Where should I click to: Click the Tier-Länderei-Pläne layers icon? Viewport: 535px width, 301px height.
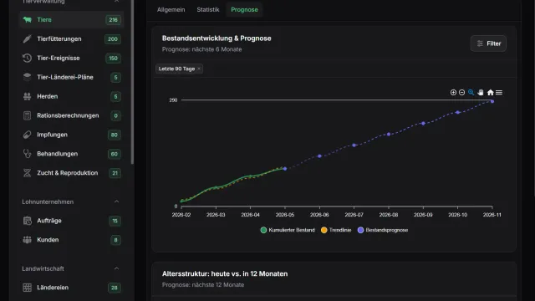tap(27, 77)
